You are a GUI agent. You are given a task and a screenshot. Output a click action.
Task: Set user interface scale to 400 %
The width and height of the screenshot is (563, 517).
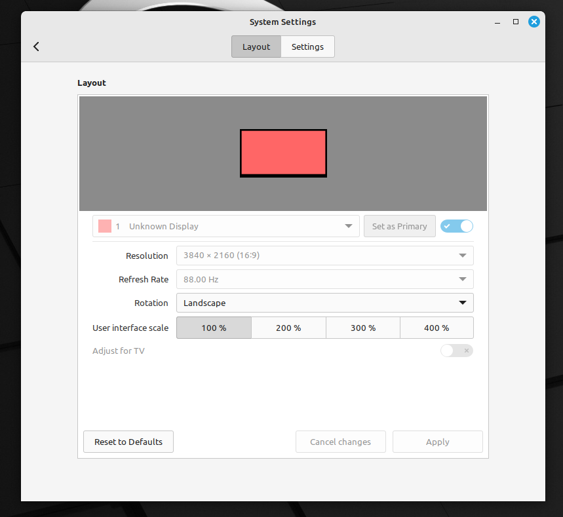[x=437, y=328]
